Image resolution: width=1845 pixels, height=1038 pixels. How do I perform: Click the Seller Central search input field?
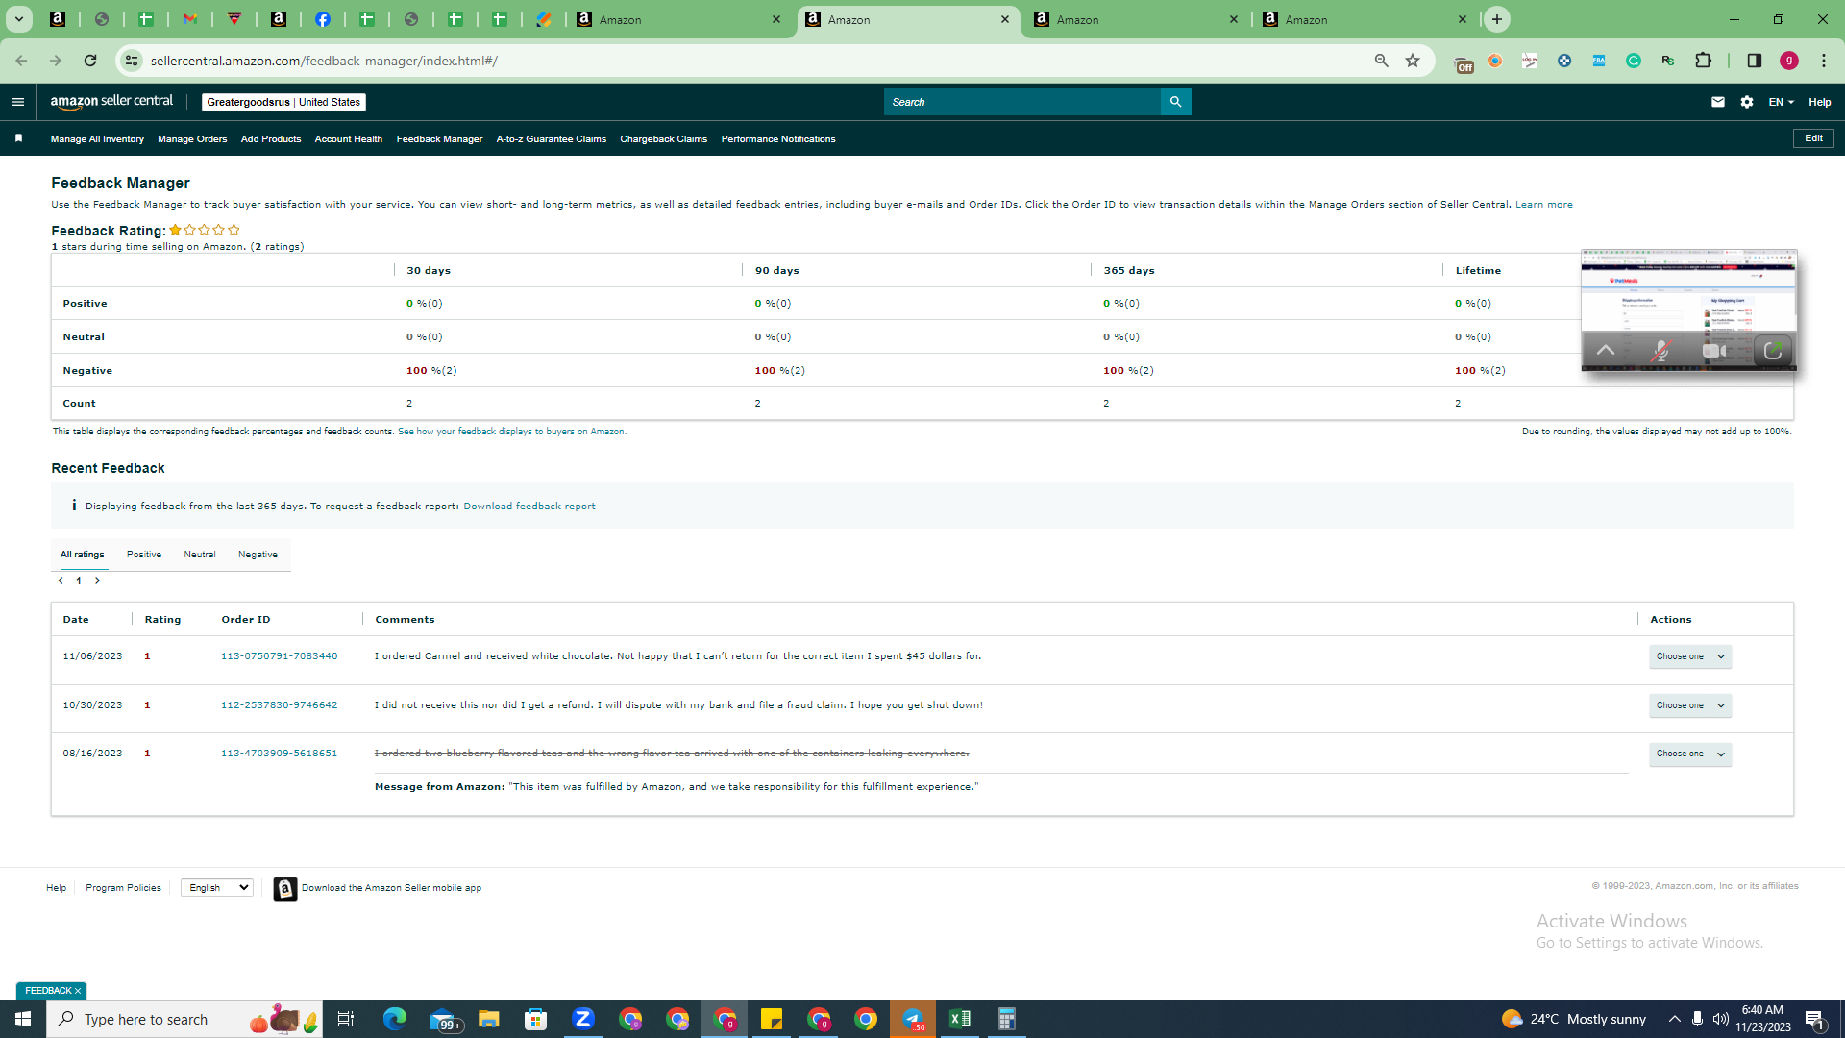1022,102
